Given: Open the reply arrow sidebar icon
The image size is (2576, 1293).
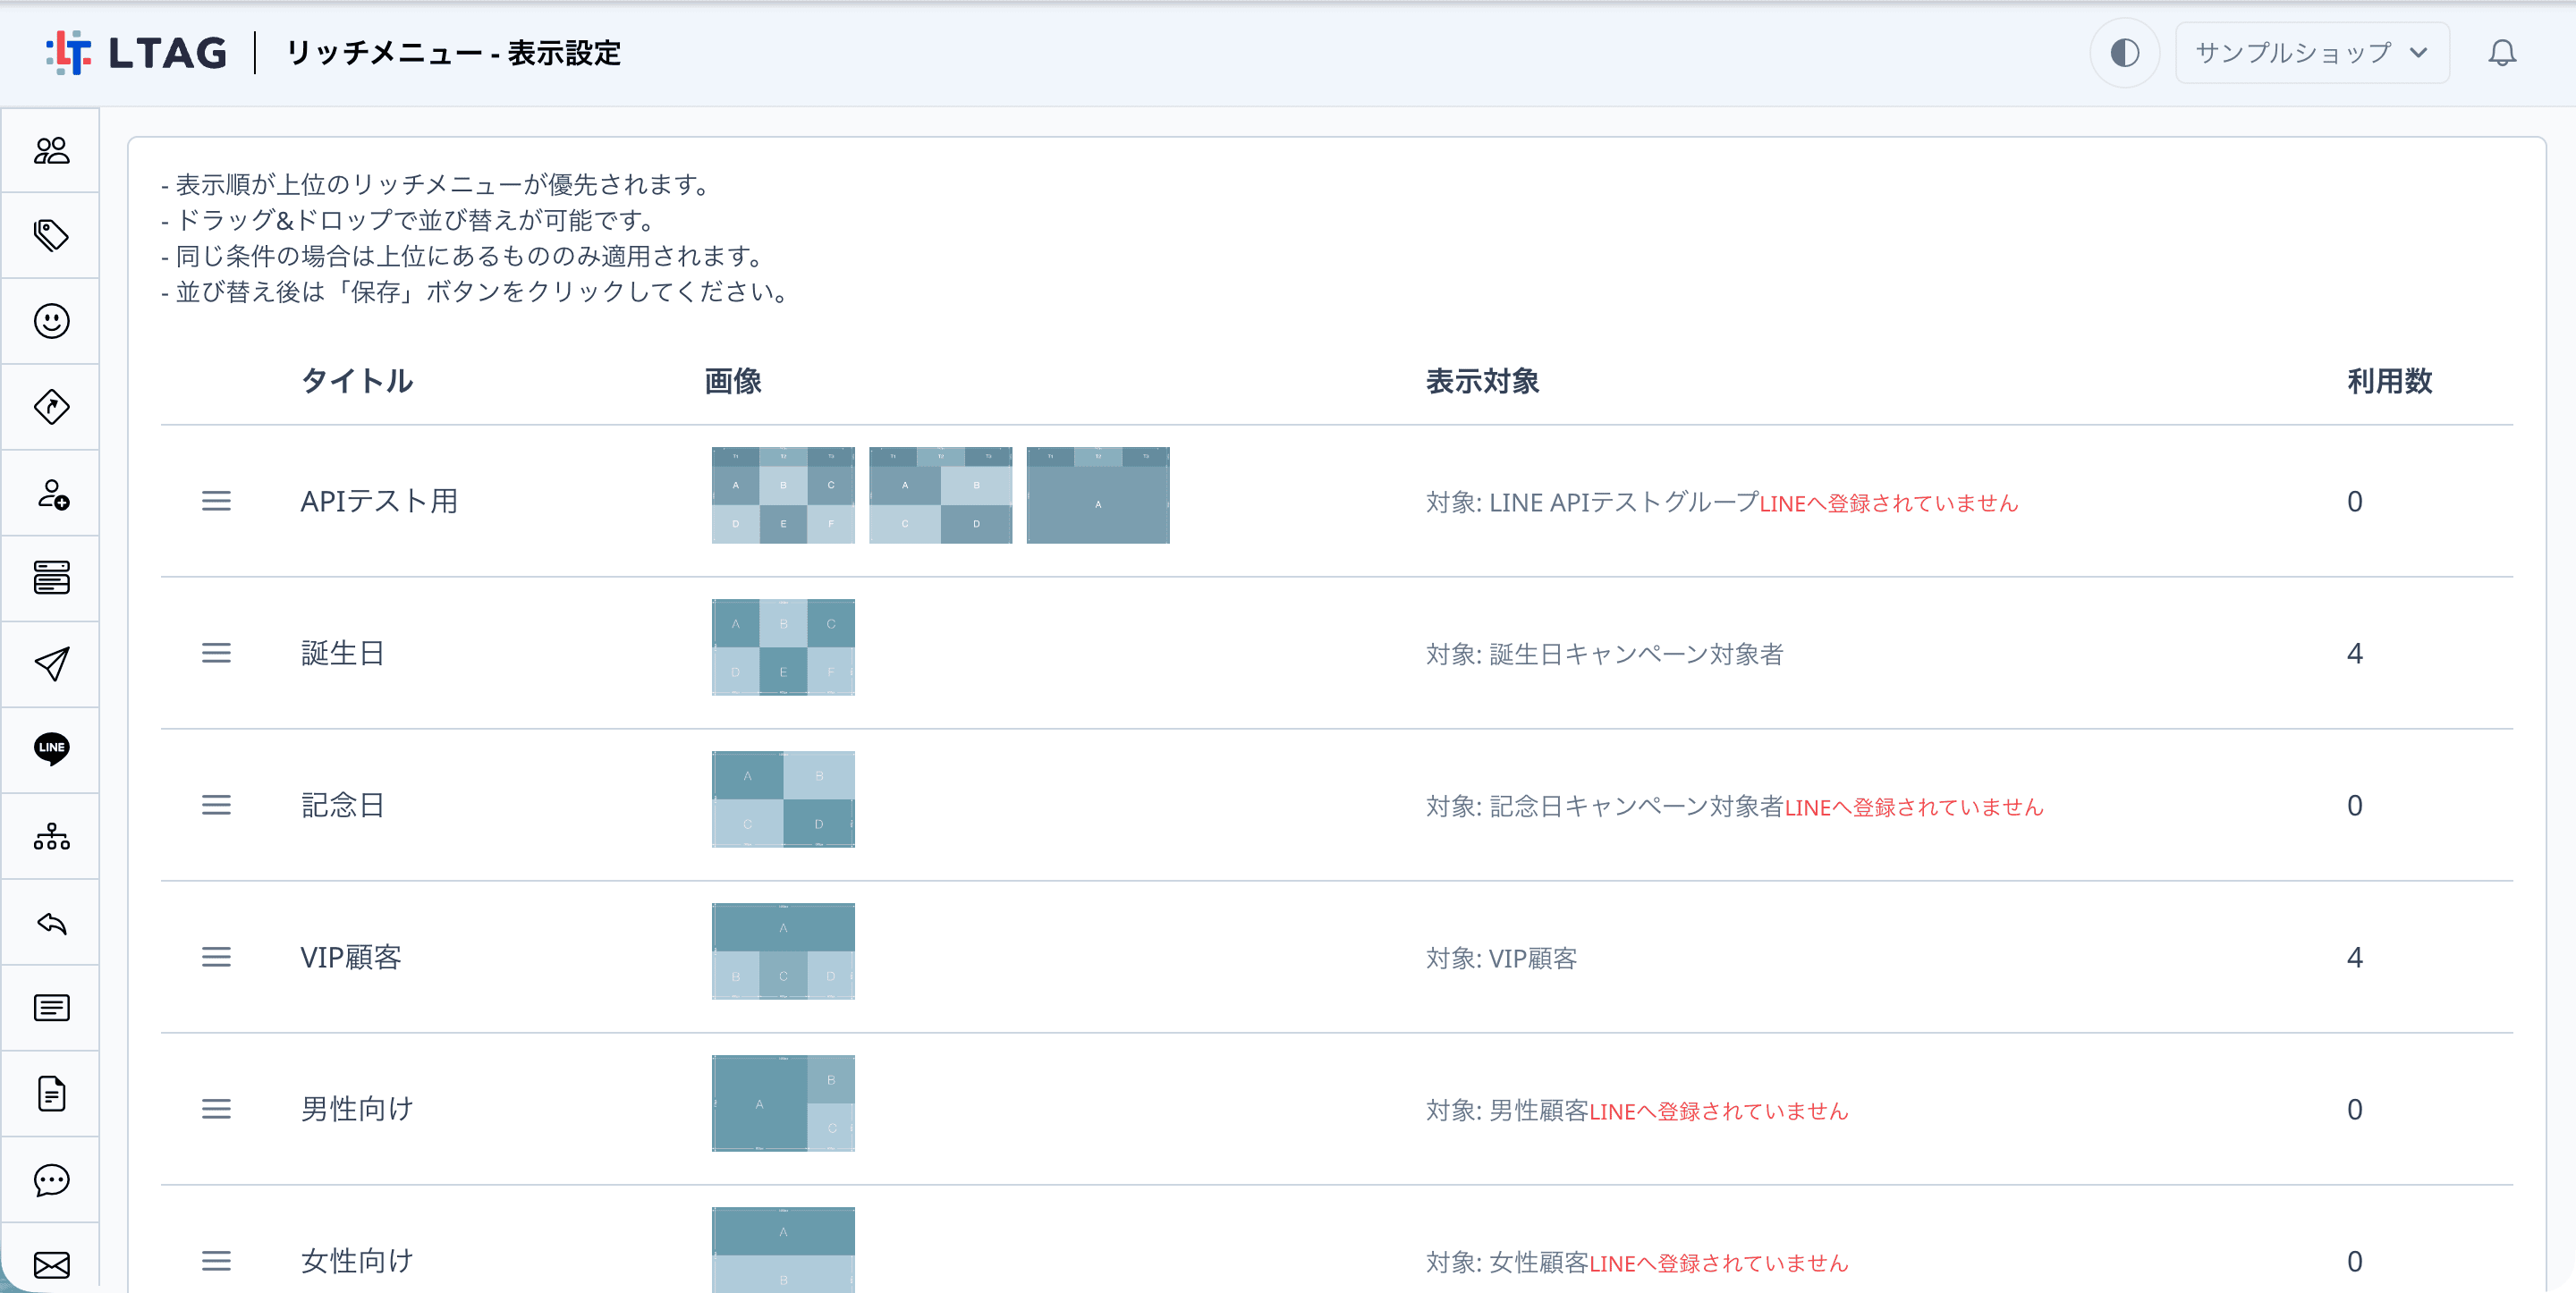Looking at the screenshot, I should point(51,923).
